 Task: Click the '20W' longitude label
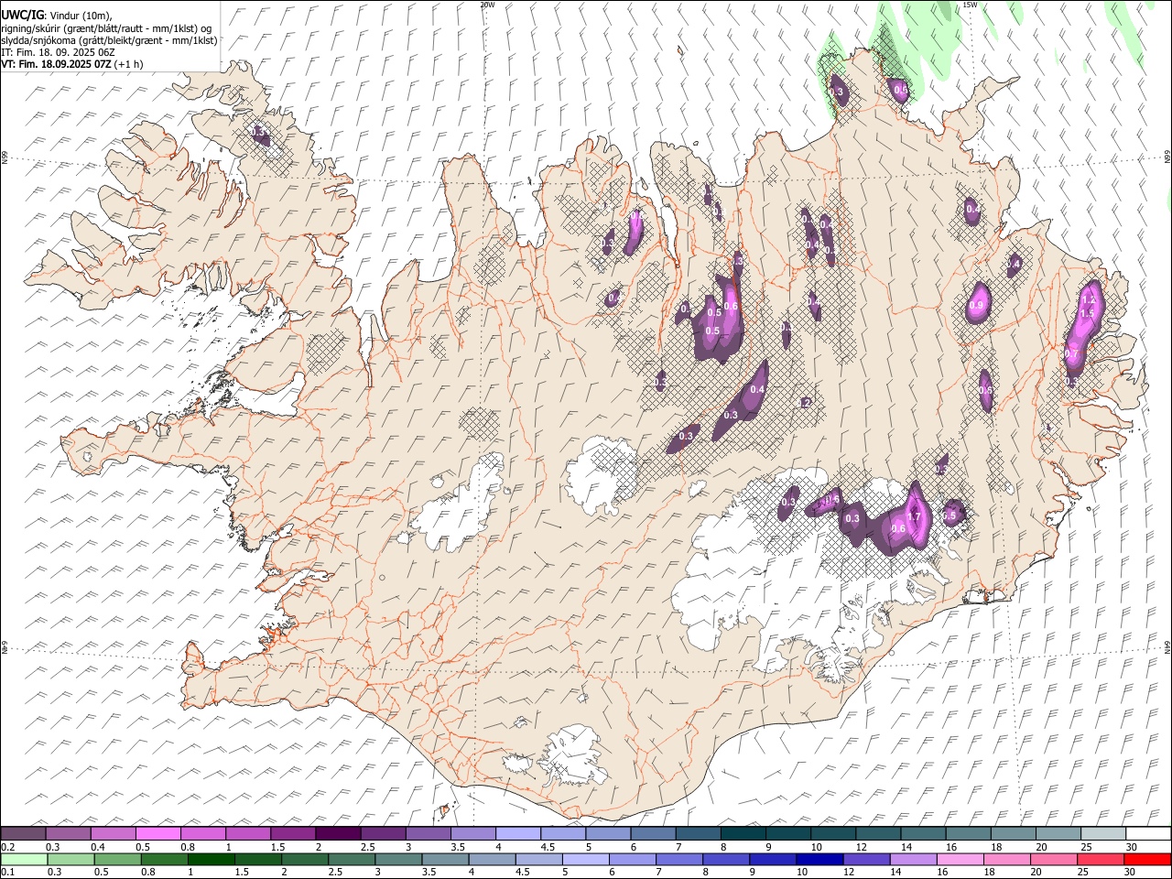coord(488,5)
